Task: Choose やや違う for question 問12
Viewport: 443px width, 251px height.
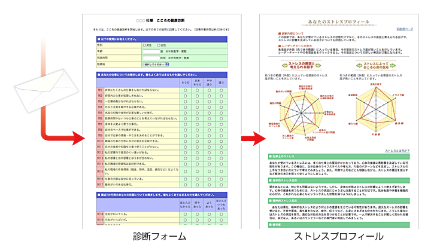Action: [x=209, y=152]
